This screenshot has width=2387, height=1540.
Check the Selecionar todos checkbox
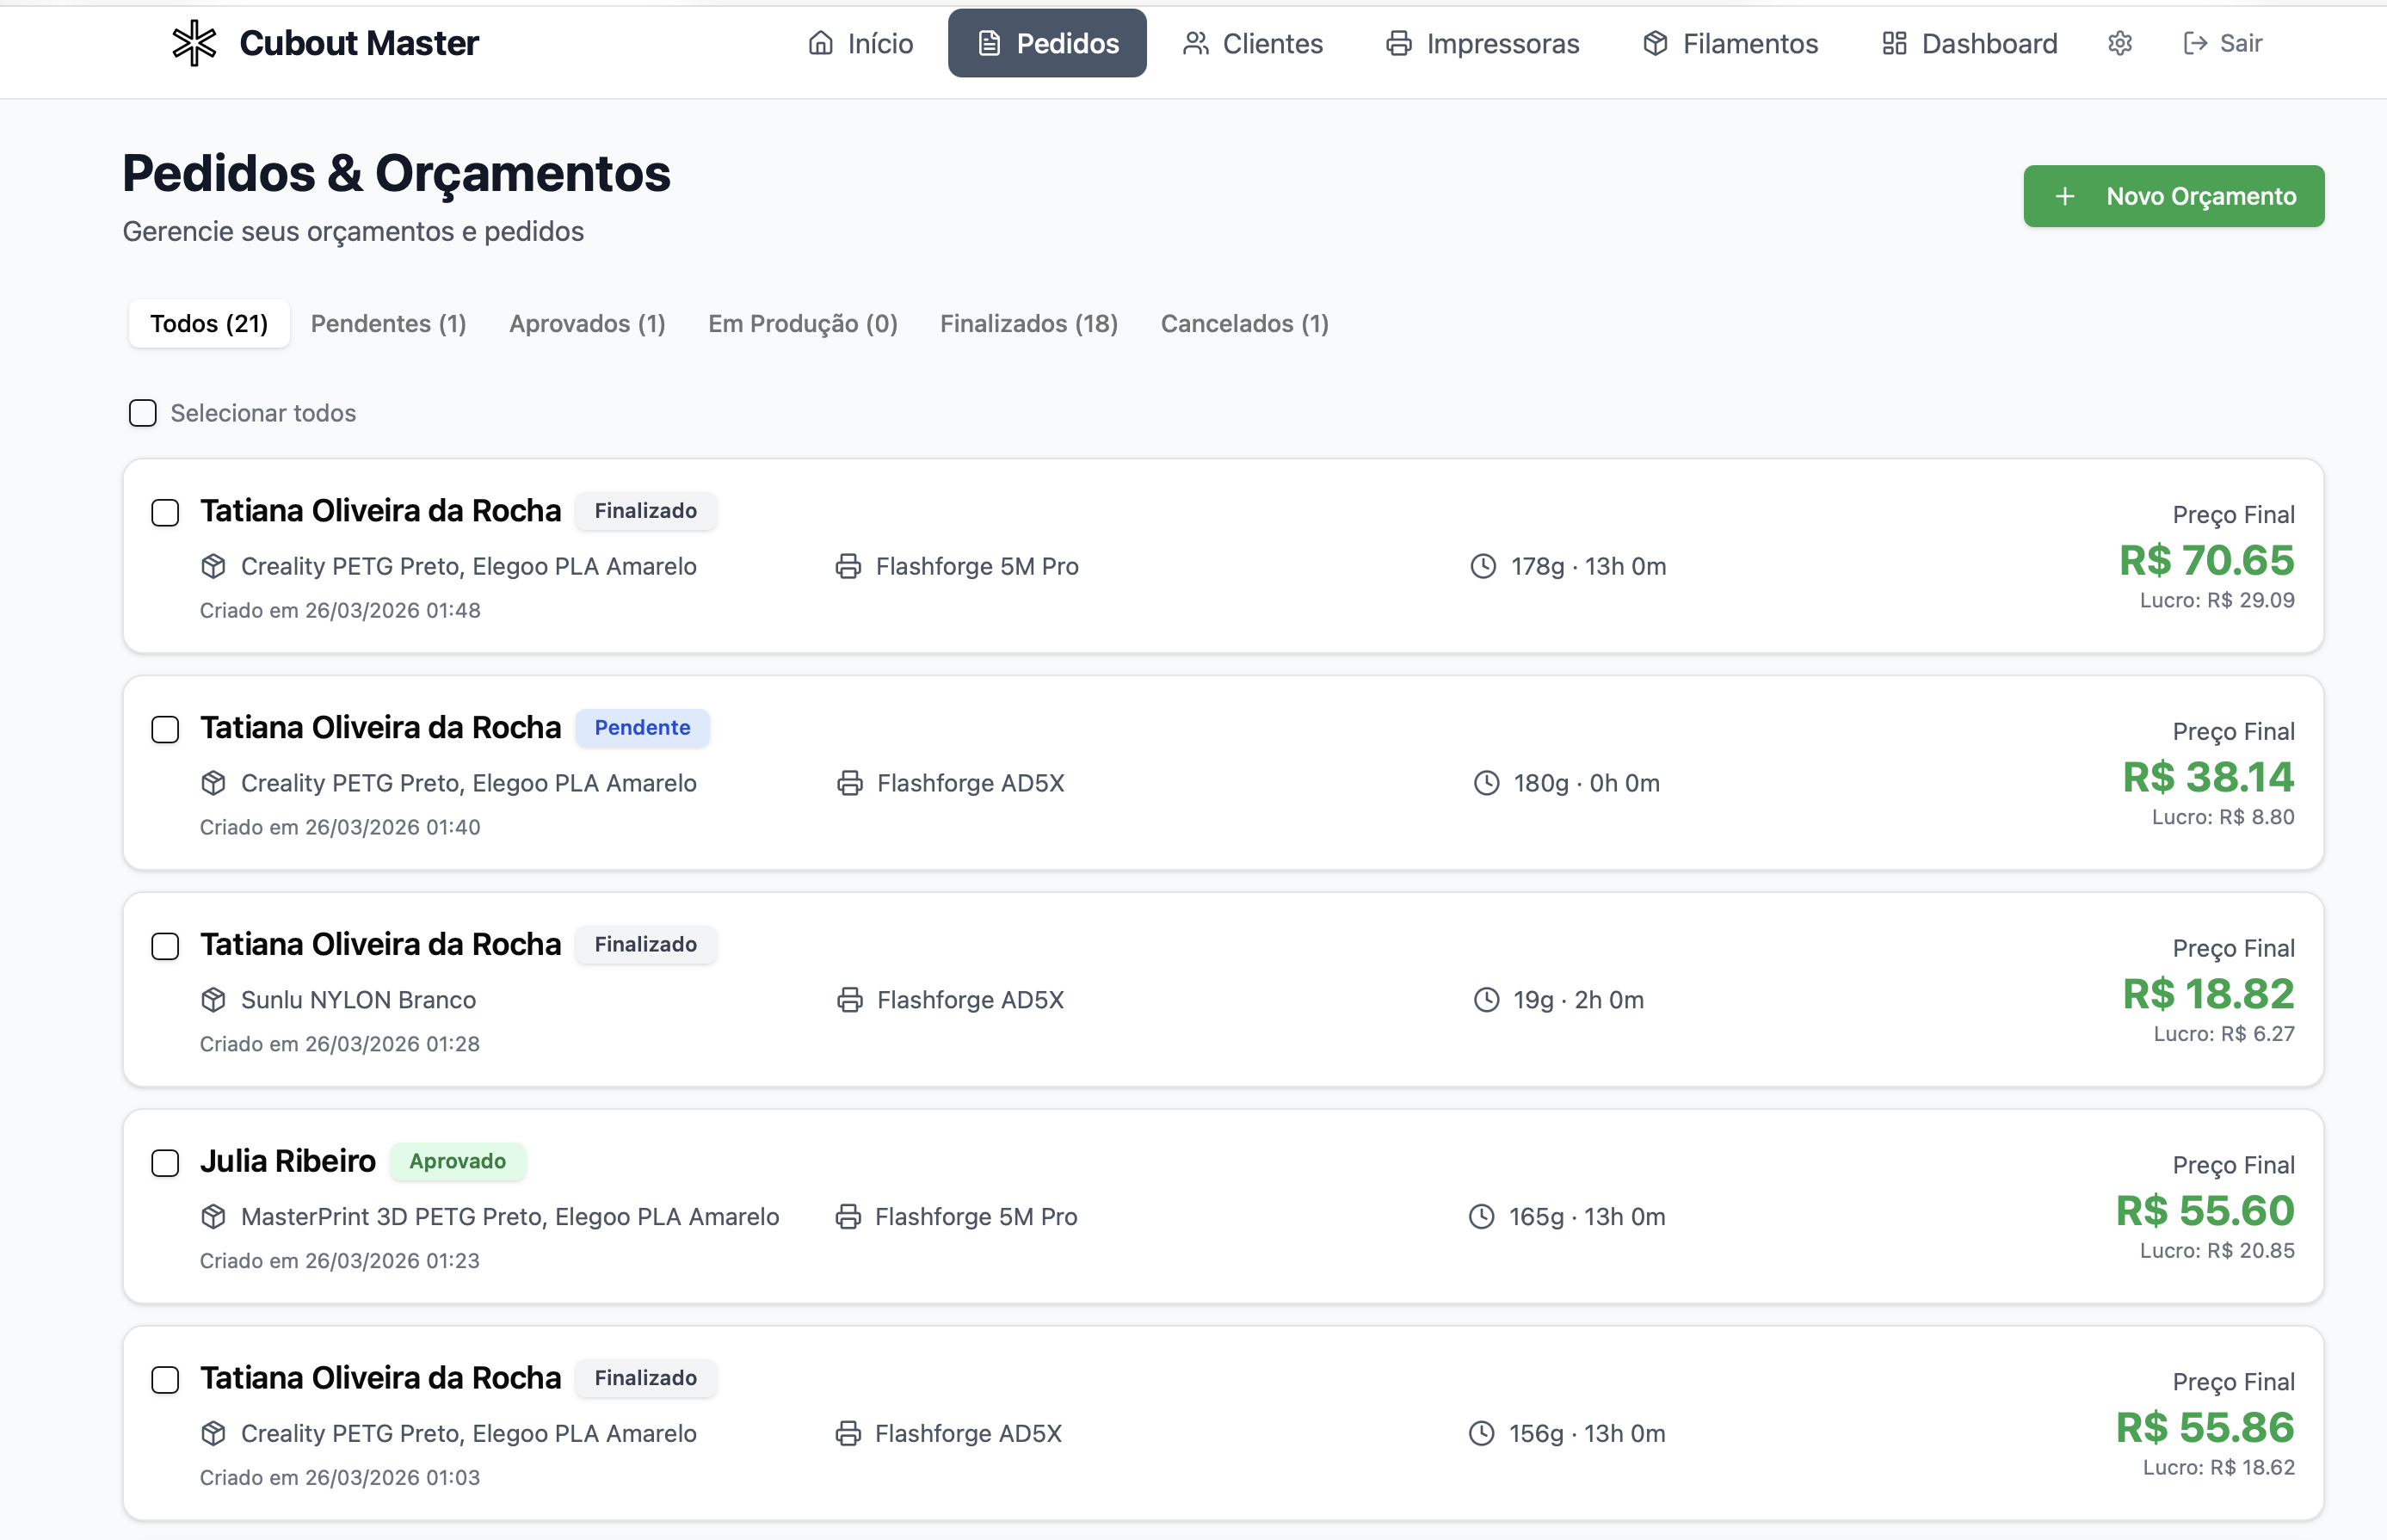[x=143, y=413]
